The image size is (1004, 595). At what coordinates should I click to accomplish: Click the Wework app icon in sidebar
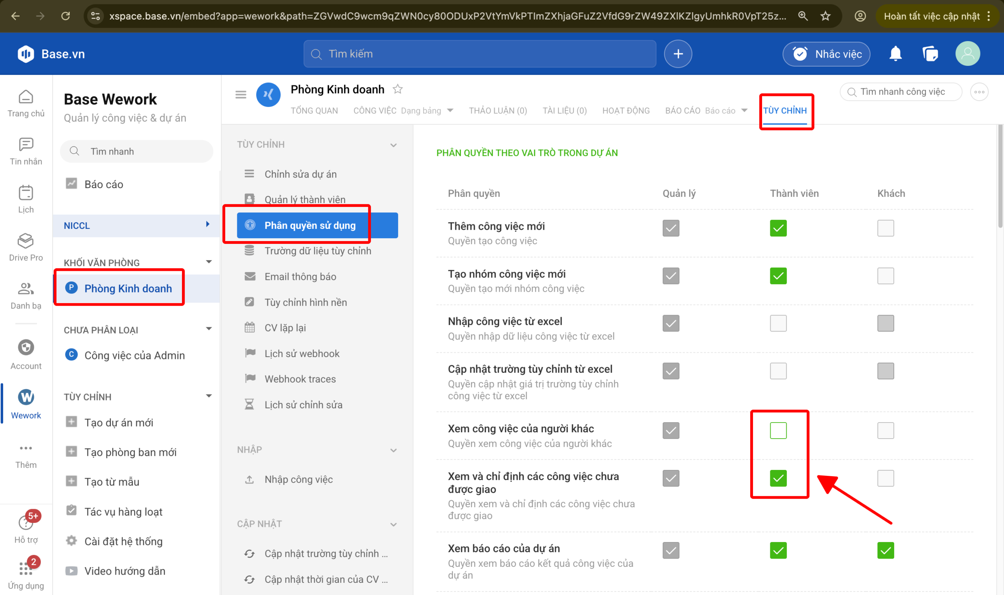point(25,397)
